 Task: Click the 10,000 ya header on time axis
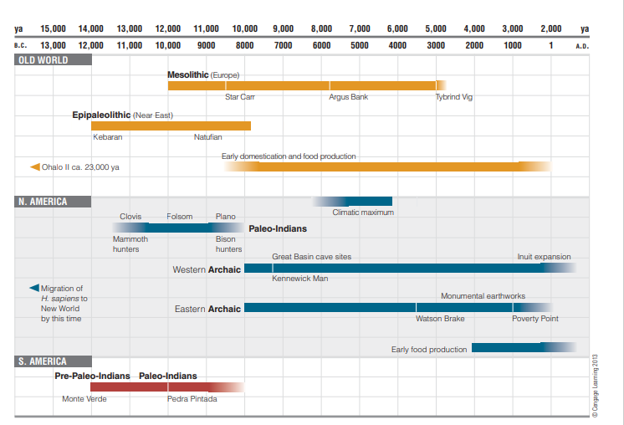click(x=245, y=29)
